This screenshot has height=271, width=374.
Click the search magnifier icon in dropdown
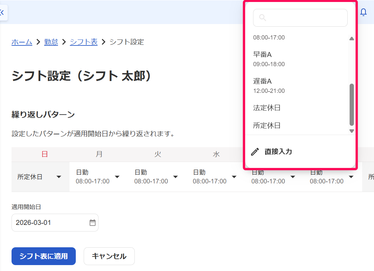(262, 18)
